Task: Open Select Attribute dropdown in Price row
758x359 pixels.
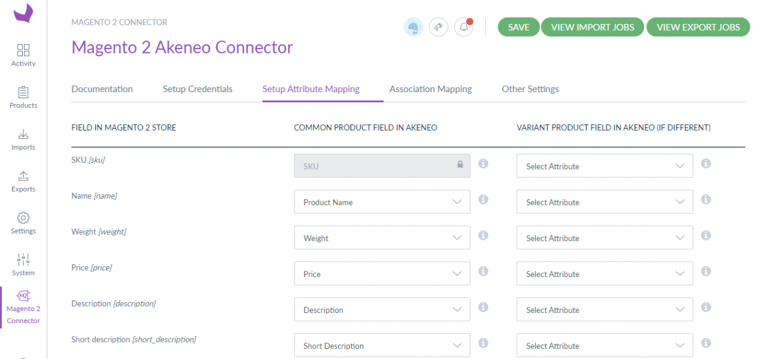Action: 605,274
